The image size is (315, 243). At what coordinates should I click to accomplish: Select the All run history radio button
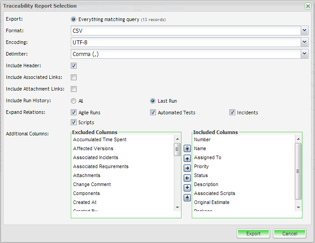pos(74,101)
